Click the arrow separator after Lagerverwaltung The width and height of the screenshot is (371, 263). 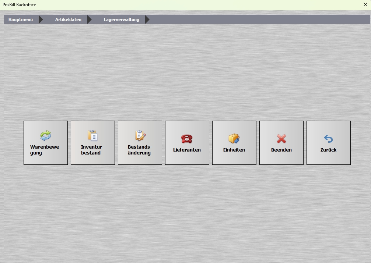pyautogui.click(x=147, y=19)
